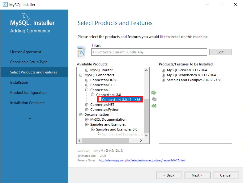Click the Edit filter button
Viewport: 243px width, 183px height.
(x=220, y=52)
